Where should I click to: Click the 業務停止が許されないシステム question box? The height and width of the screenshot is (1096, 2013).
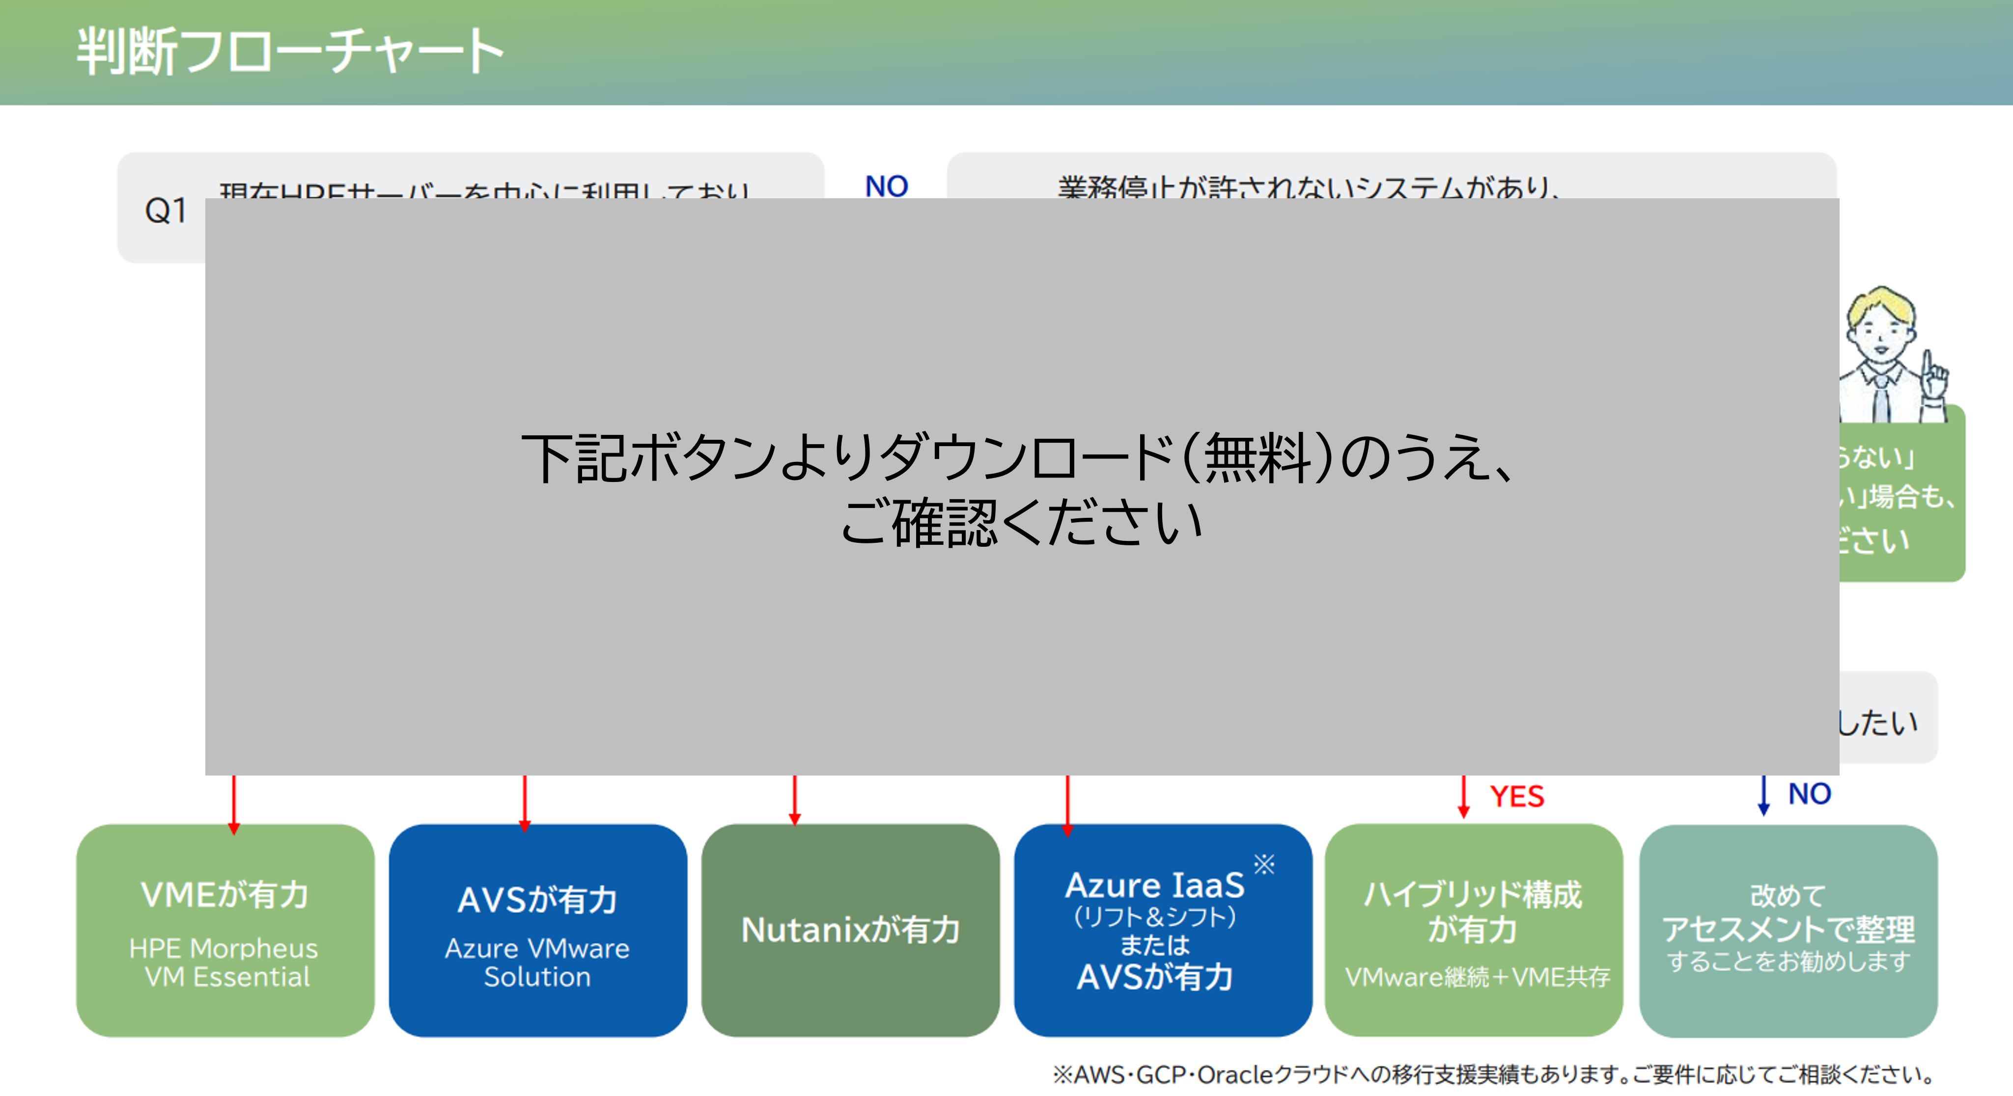(1391, 176)
